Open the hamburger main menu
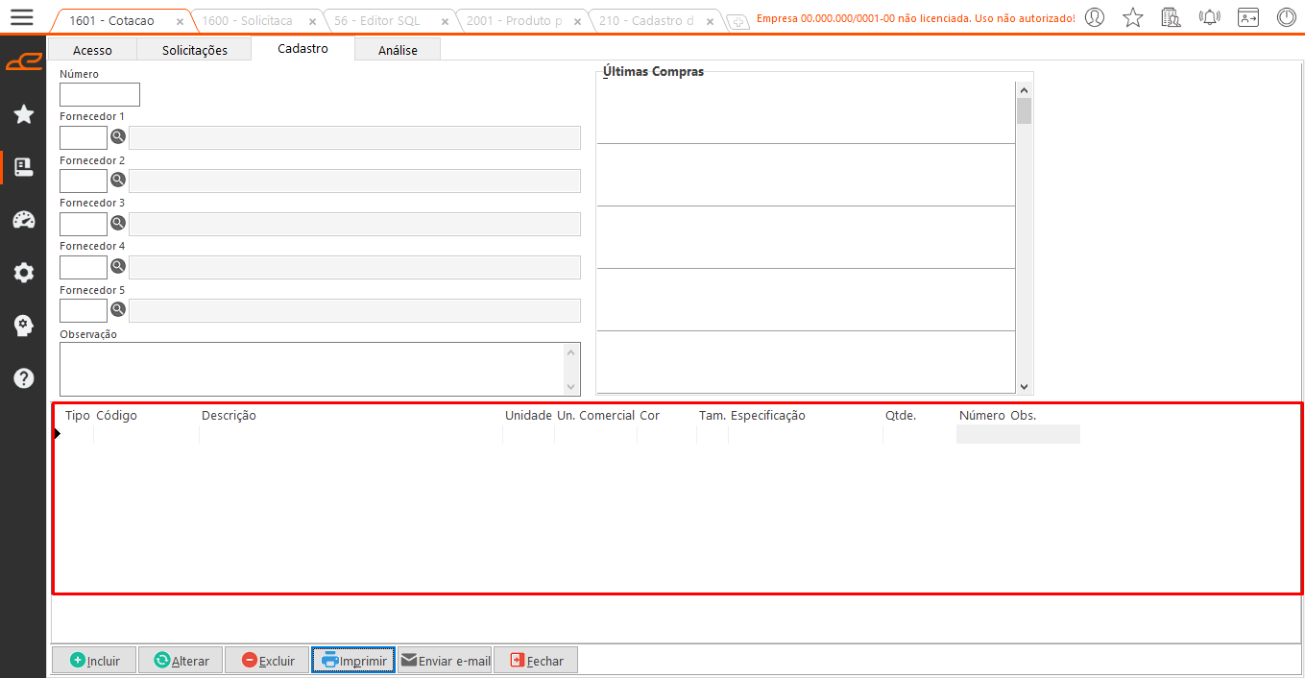 tap(21, 17)
